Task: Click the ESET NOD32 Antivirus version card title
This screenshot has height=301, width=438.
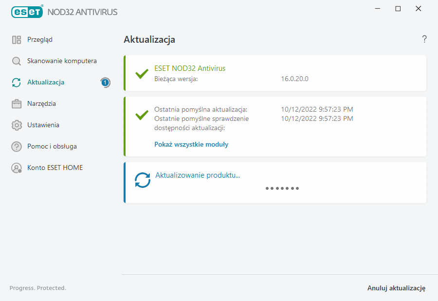Action: [190, 68]
